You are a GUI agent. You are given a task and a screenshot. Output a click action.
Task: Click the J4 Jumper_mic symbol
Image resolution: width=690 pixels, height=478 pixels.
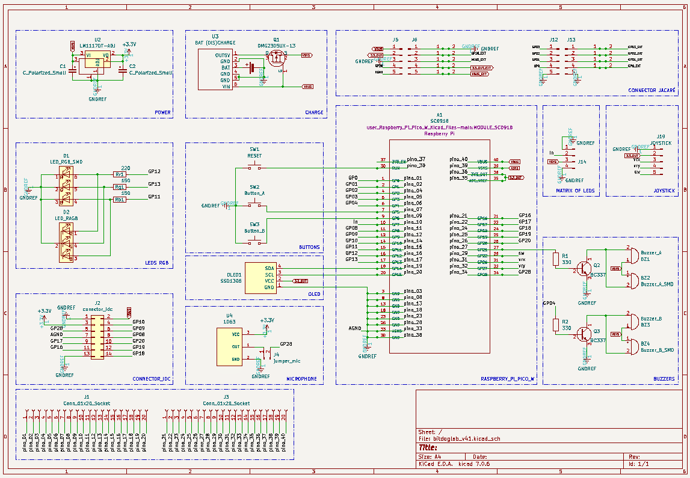[264, 351]
